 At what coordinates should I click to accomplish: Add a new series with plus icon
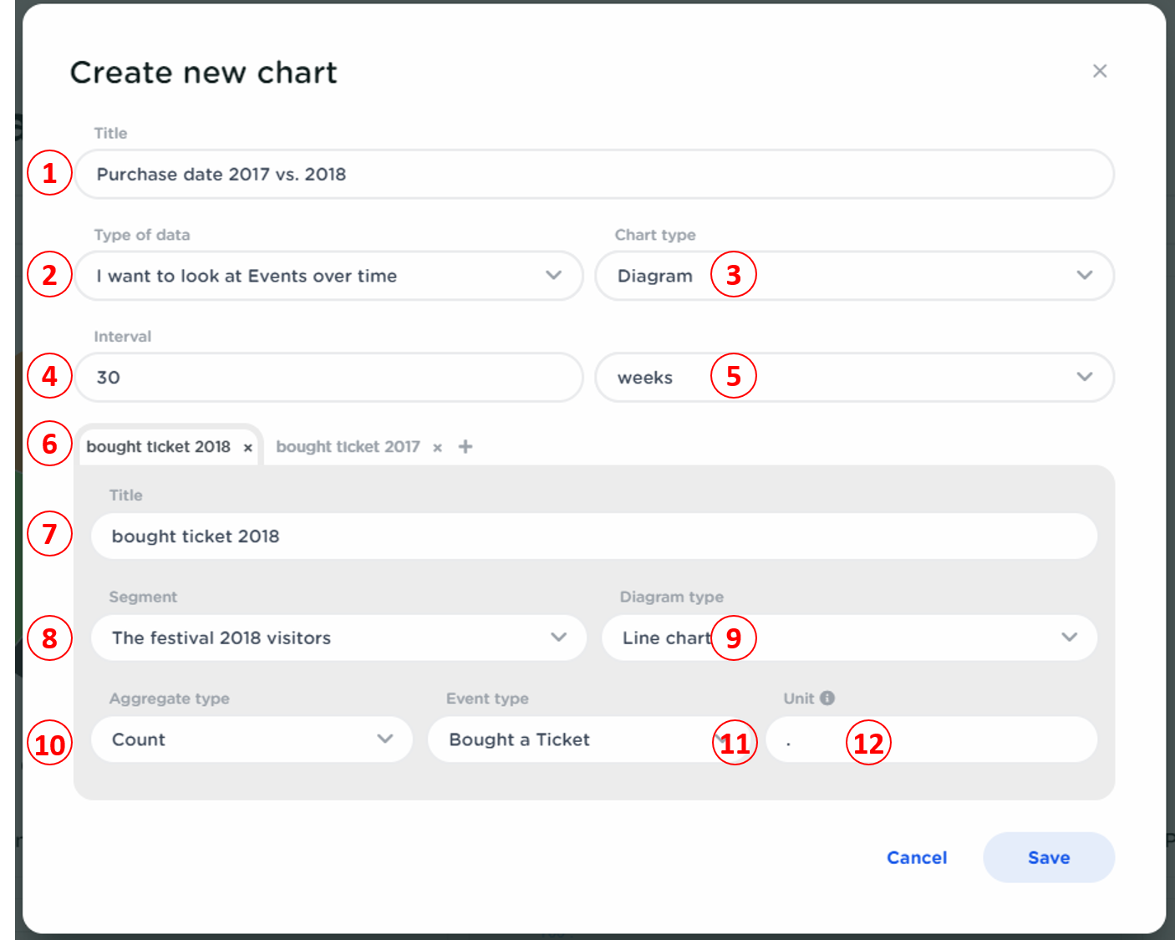coord(465,447)
